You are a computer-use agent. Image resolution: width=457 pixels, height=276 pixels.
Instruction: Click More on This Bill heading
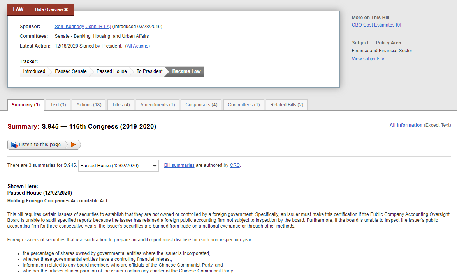(371, 18)
